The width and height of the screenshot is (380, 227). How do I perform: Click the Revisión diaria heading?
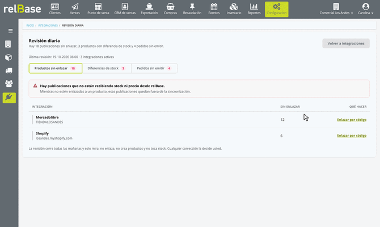pyautogui.click(x=44, y=41)
